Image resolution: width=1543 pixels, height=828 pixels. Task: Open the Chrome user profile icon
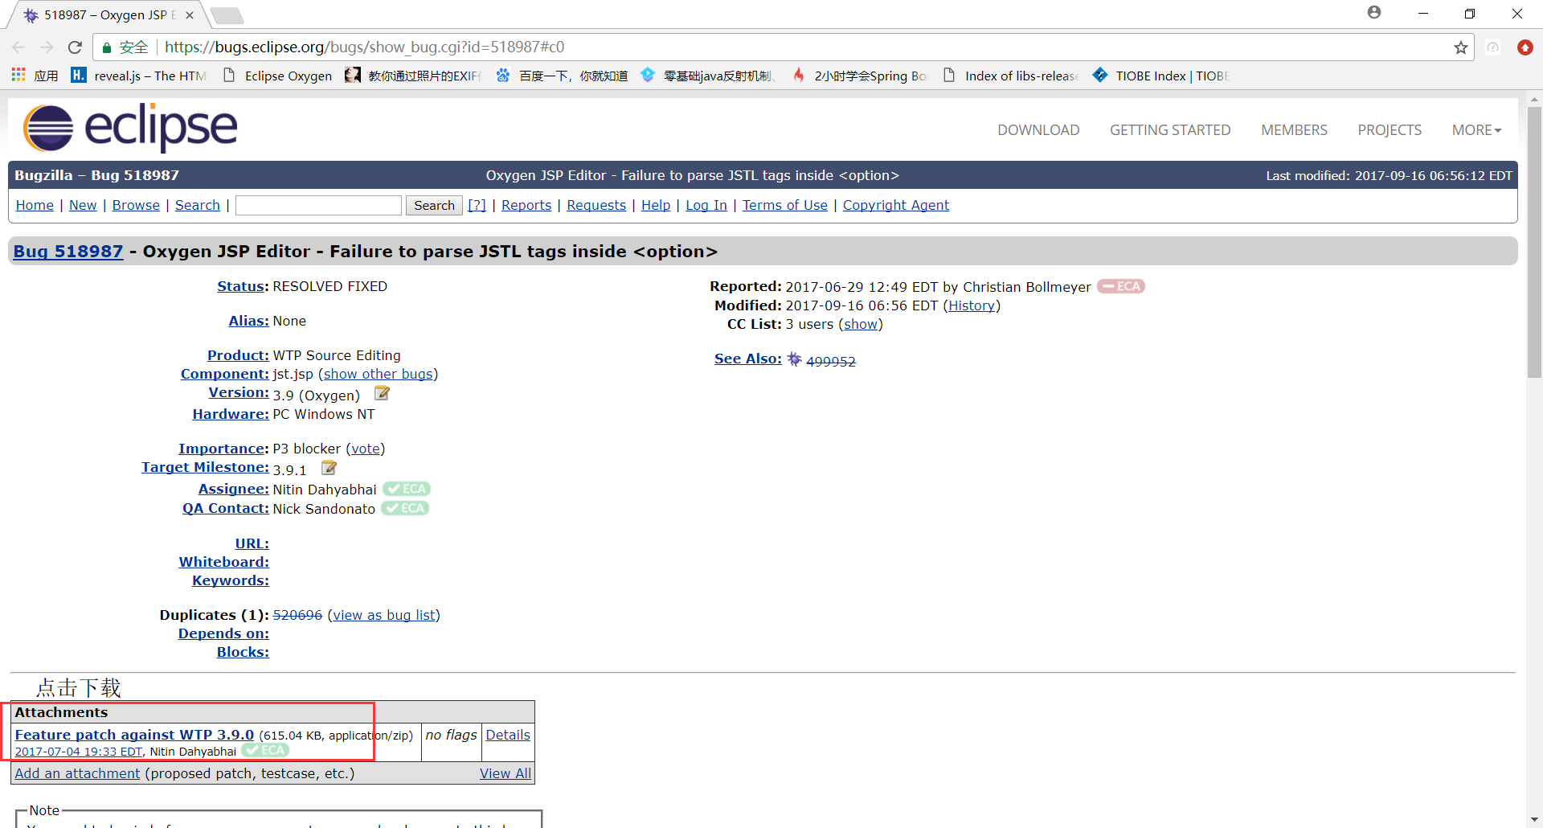click(1374, 13)
